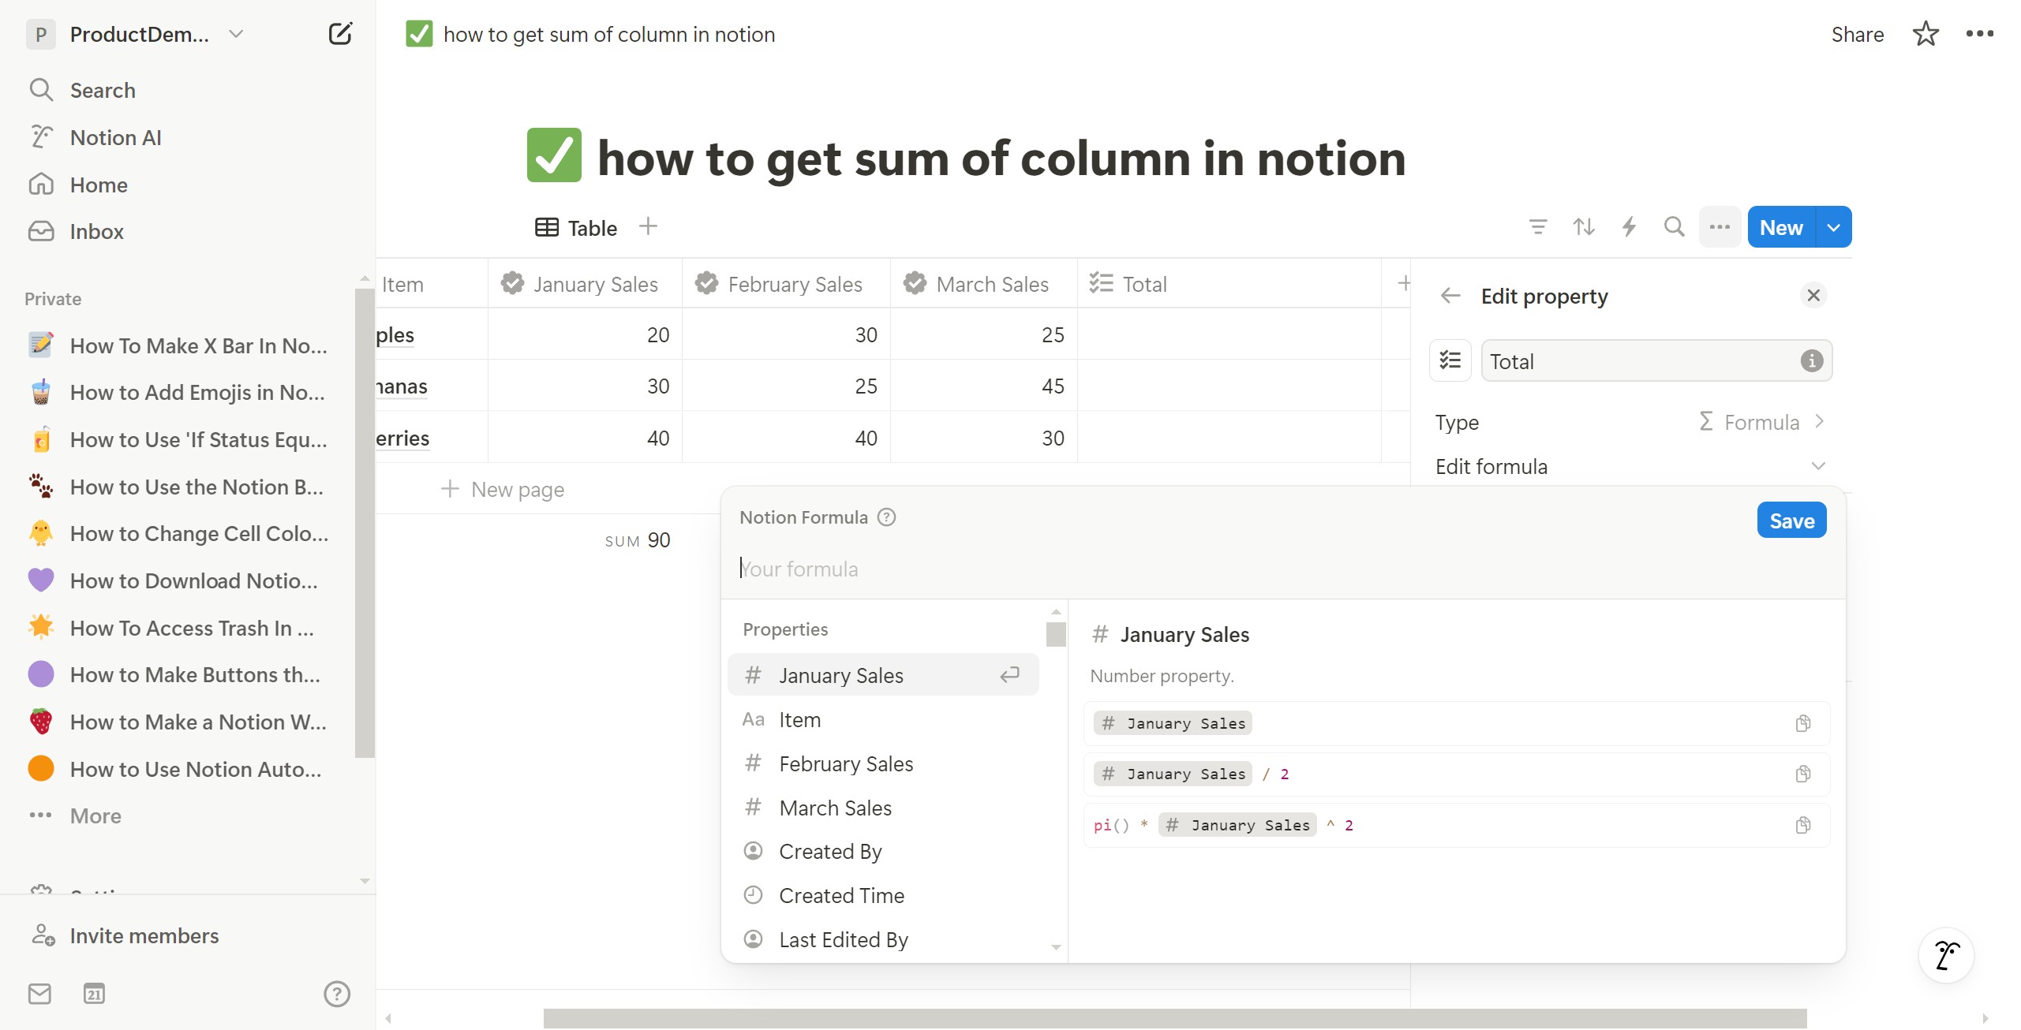Go back from Edit property panel
The width and height of the screenshot is (2021, 1030).
point(1450,296)
